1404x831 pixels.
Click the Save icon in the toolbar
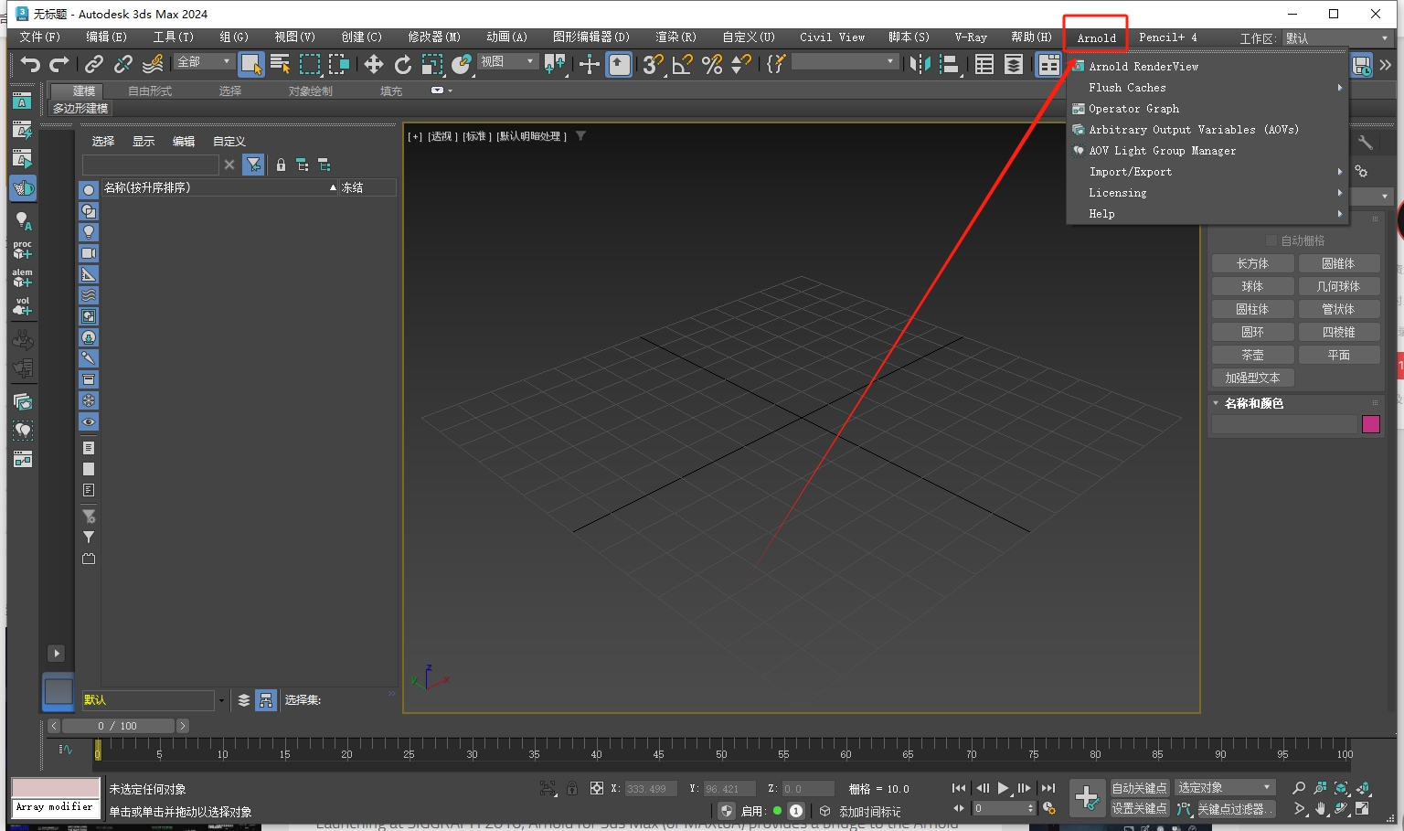[1362, 65]
